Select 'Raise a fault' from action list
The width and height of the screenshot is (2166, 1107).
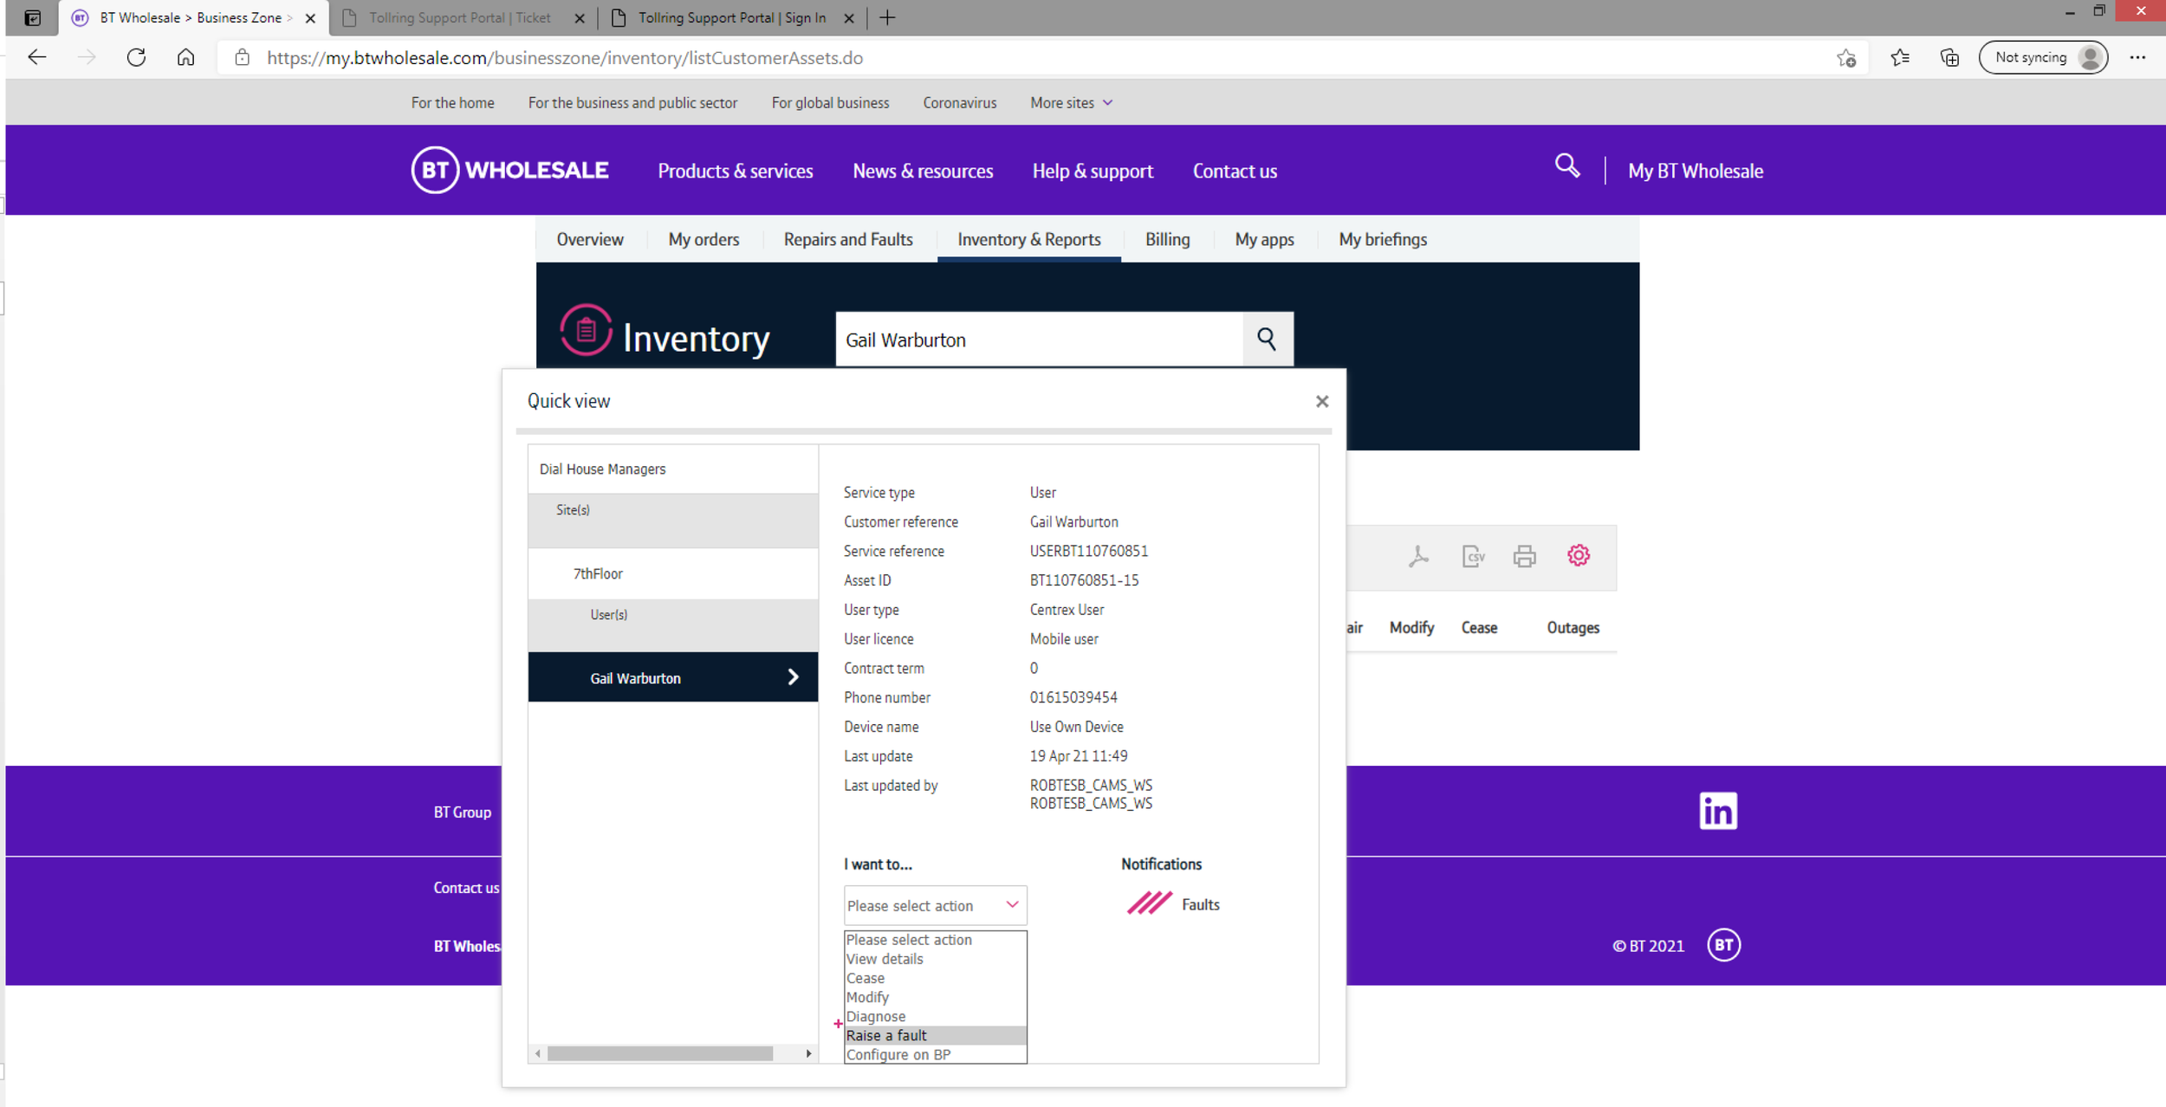(x=887, y=1035)
